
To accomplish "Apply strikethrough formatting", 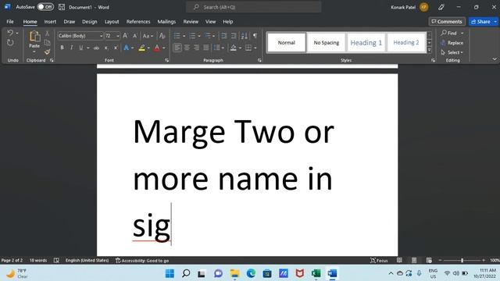I will pyautogui.click(x=96, y=48).
